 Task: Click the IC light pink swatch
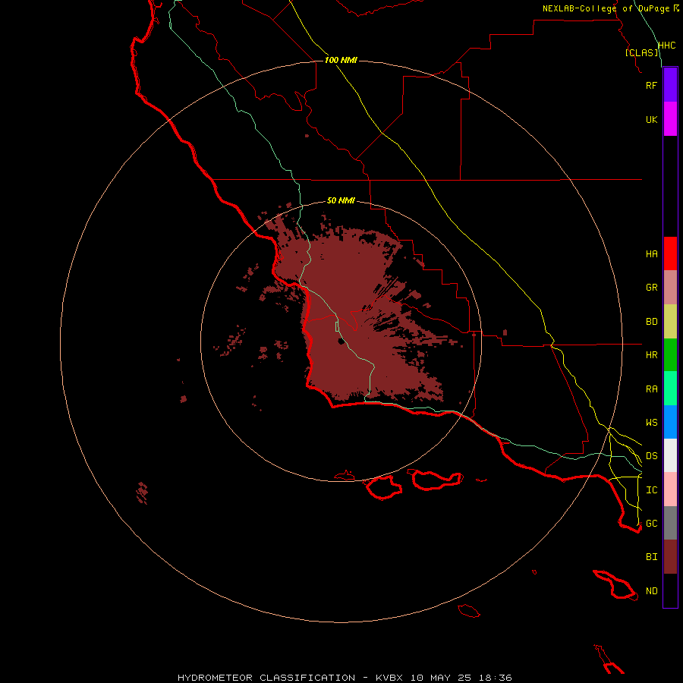tap(670, 489)
